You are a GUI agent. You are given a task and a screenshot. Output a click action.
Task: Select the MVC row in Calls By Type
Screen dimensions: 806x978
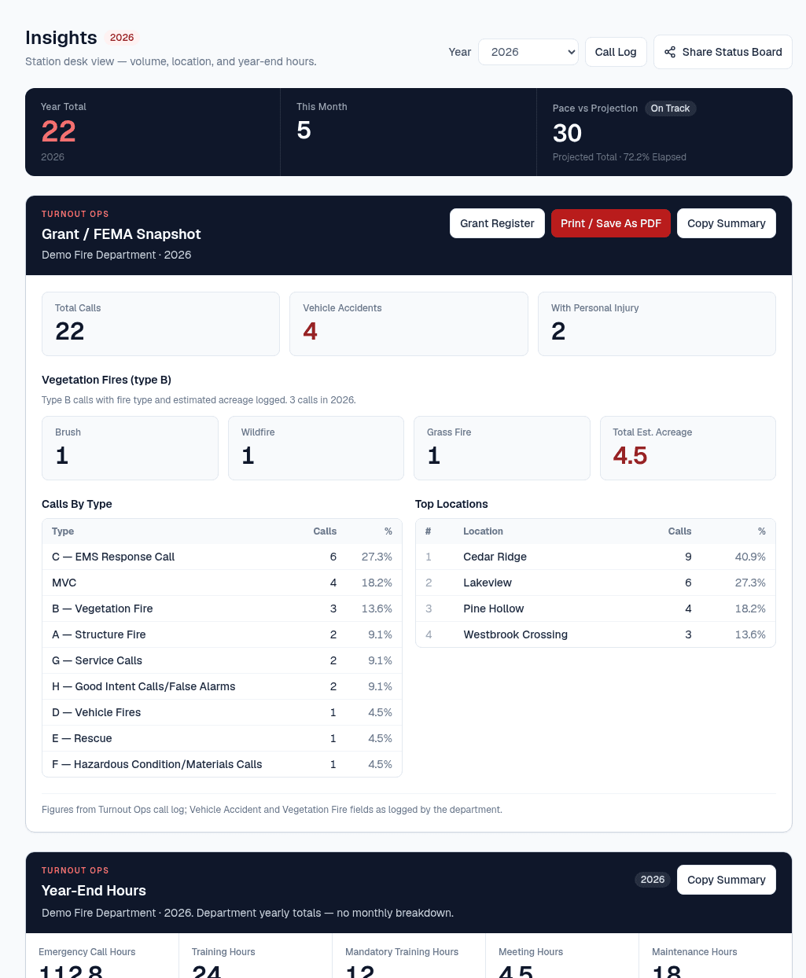coord(222,583)
